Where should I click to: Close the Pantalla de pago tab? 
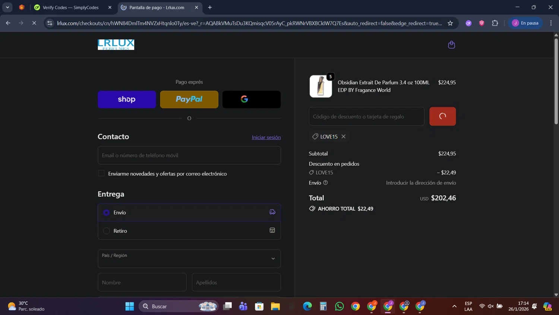click(196, 7)
